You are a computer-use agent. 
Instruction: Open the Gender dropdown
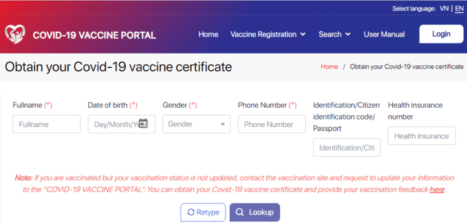[197, 124]
